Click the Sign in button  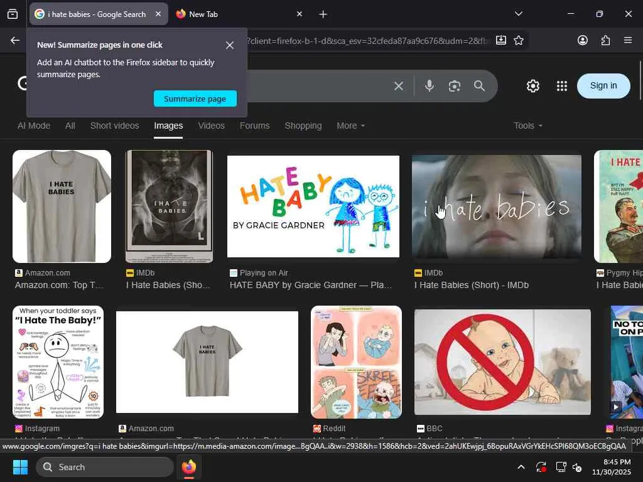click(603, 85)
